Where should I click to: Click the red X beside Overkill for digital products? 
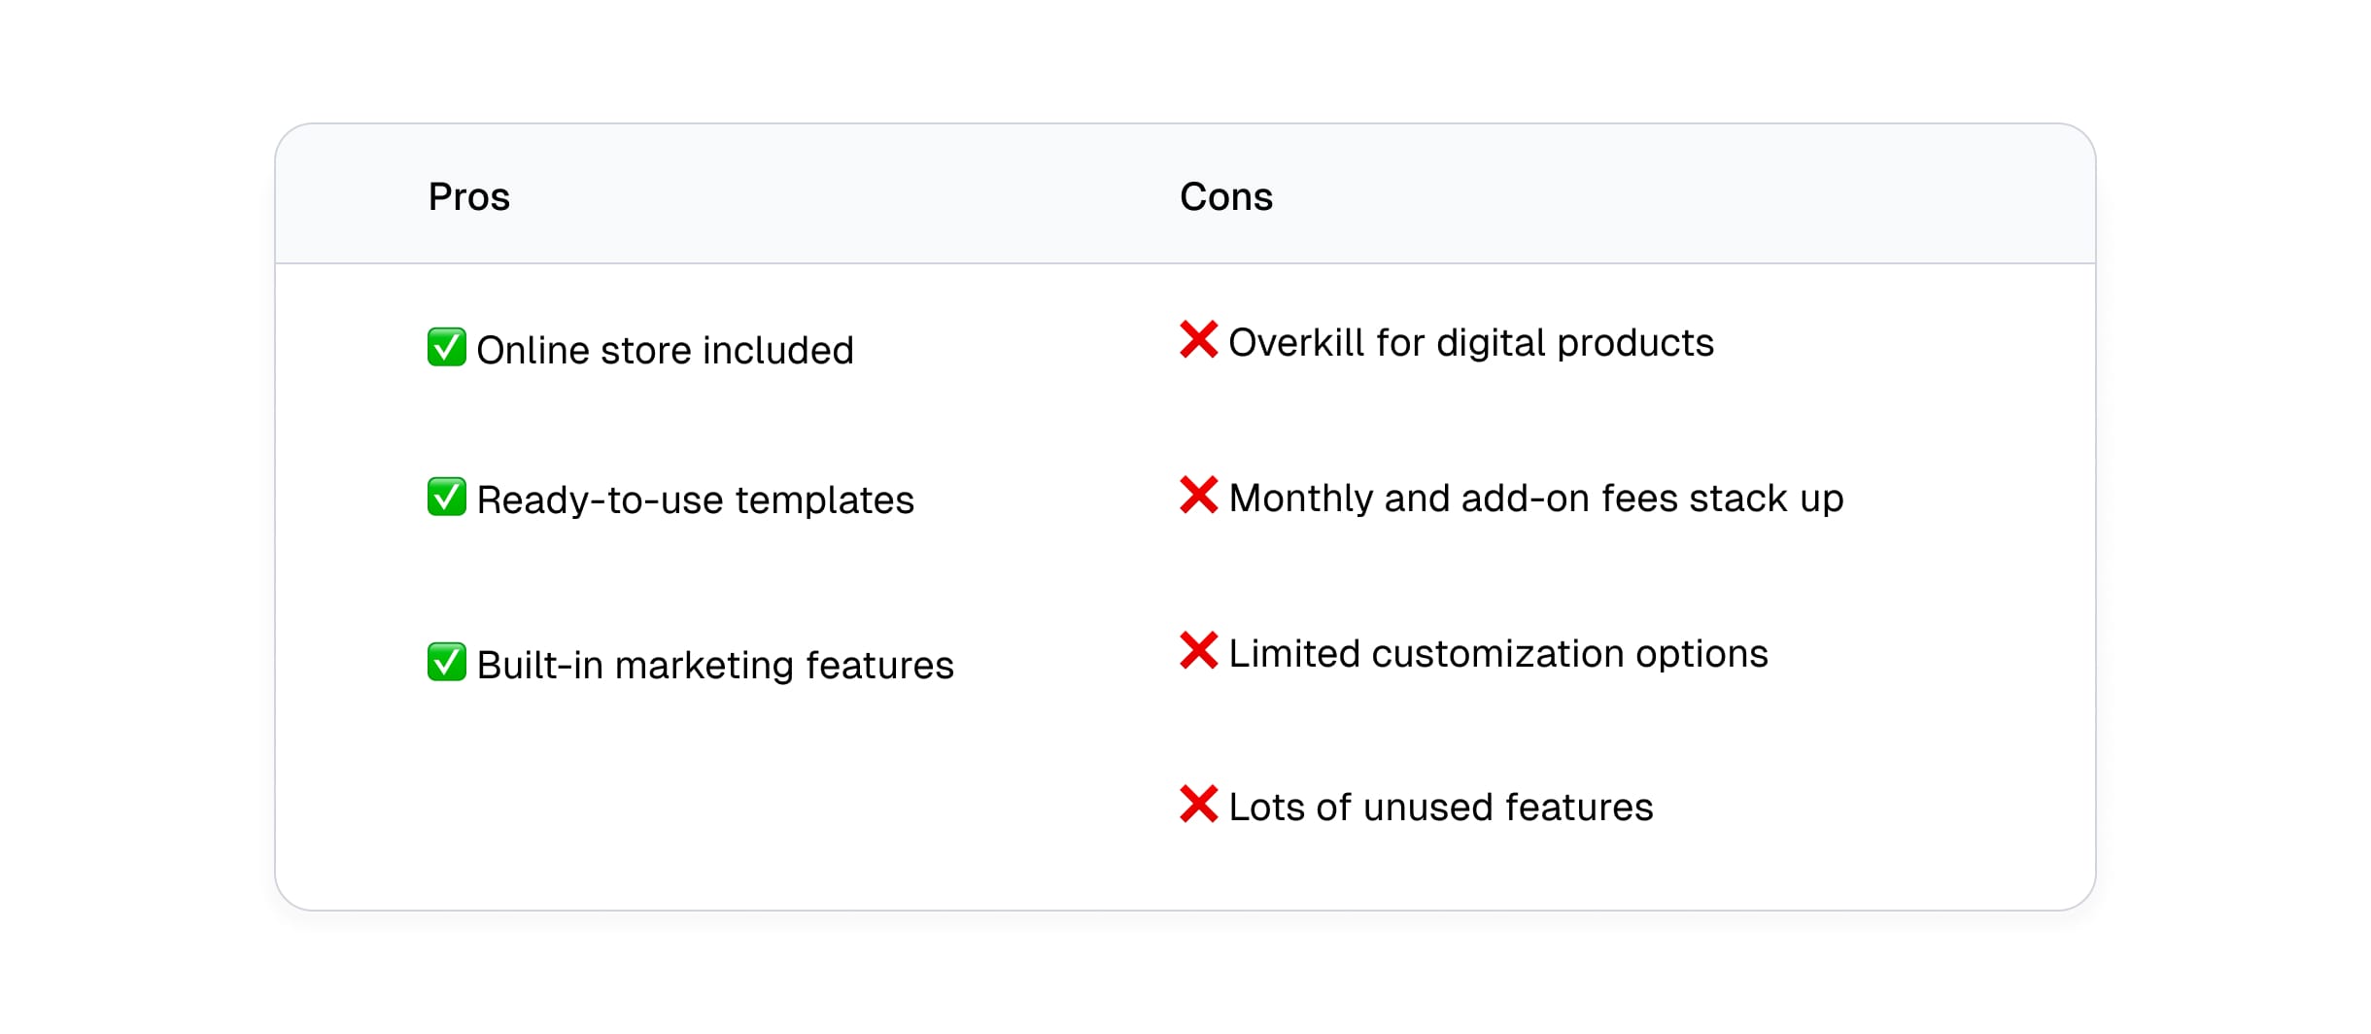(x=1199, y=339)
